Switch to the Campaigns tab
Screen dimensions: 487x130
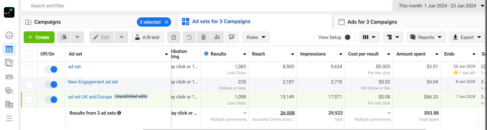48,22
